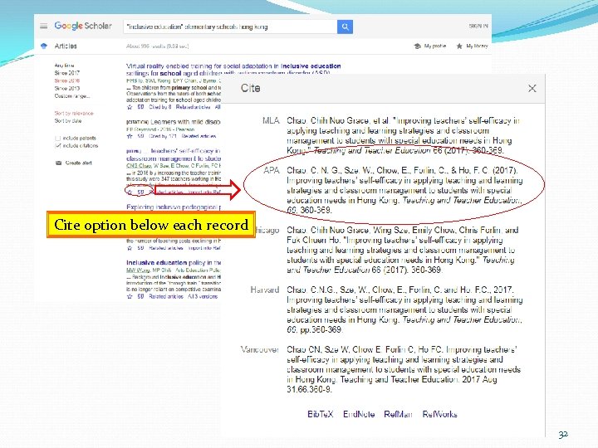The image size is (598, 448).
Task: Open cite quotes for Virtual reality result
Action: coord(140,107)
